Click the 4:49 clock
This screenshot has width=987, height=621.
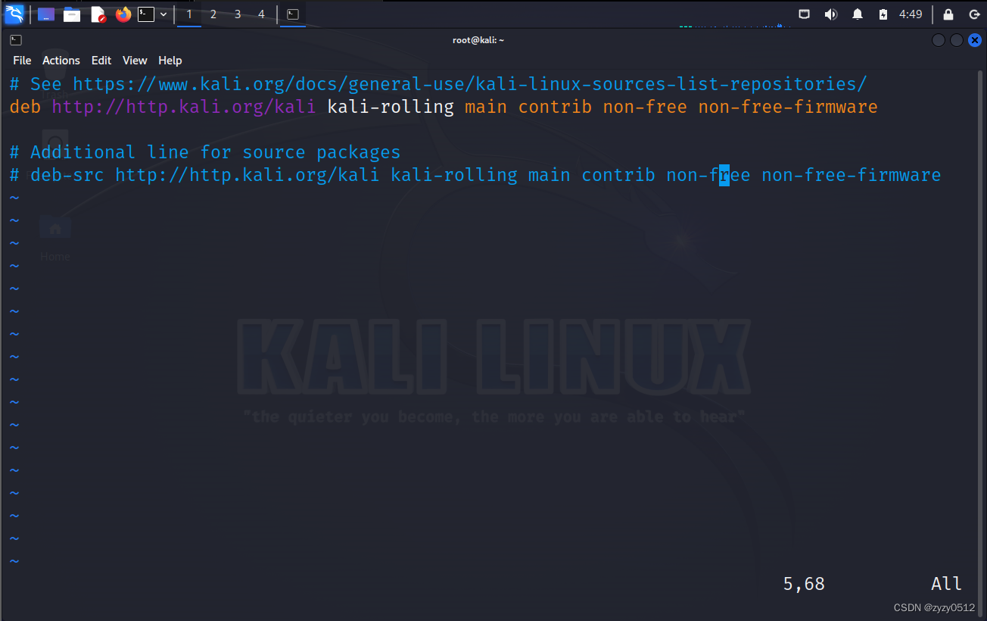(x=911, y=14)
